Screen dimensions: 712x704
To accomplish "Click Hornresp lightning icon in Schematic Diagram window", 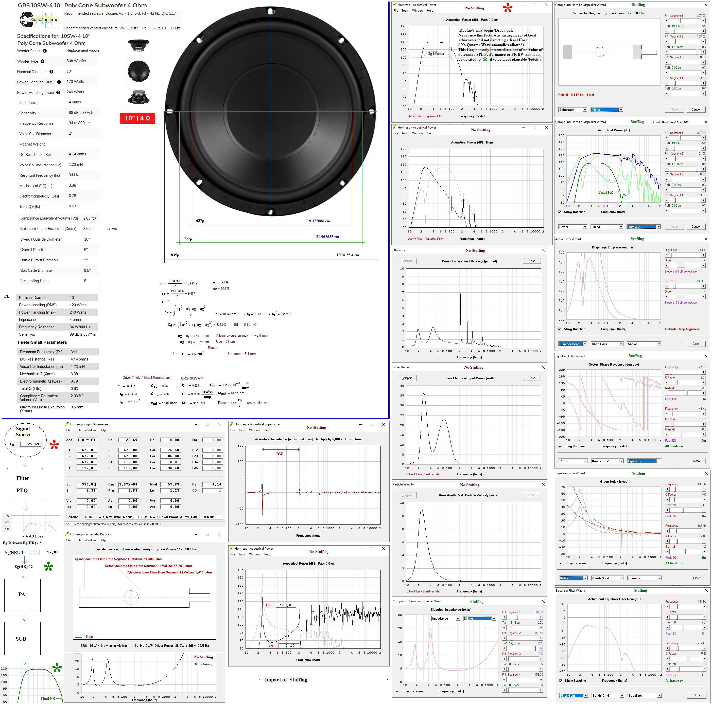I will tap(67, 534).
